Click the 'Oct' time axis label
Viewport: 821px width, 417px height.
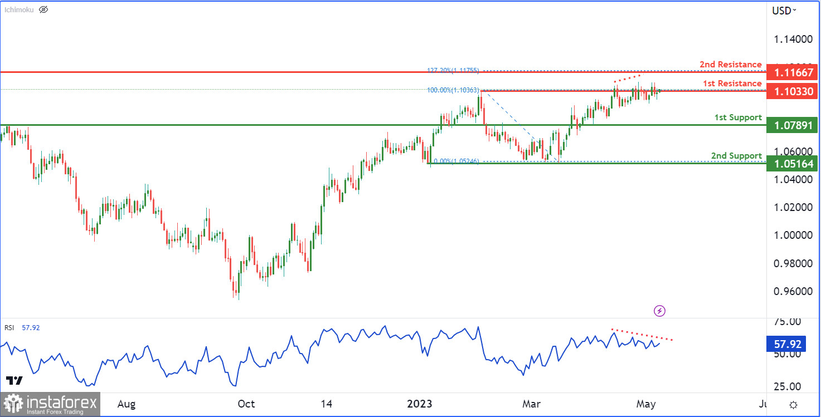246,404
